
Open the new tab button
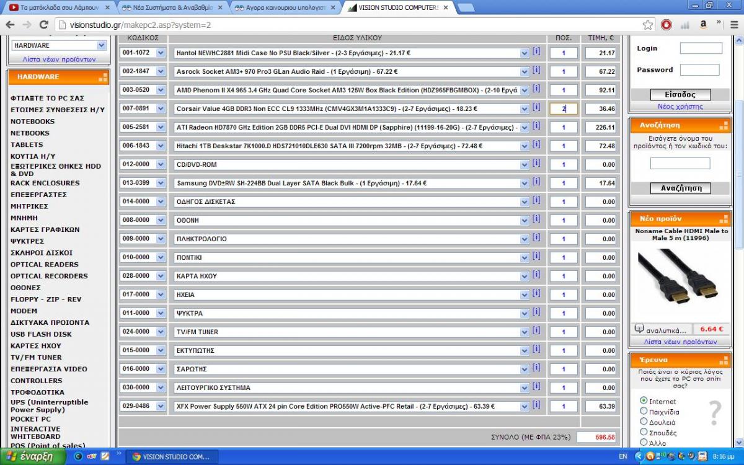point(466,7)
